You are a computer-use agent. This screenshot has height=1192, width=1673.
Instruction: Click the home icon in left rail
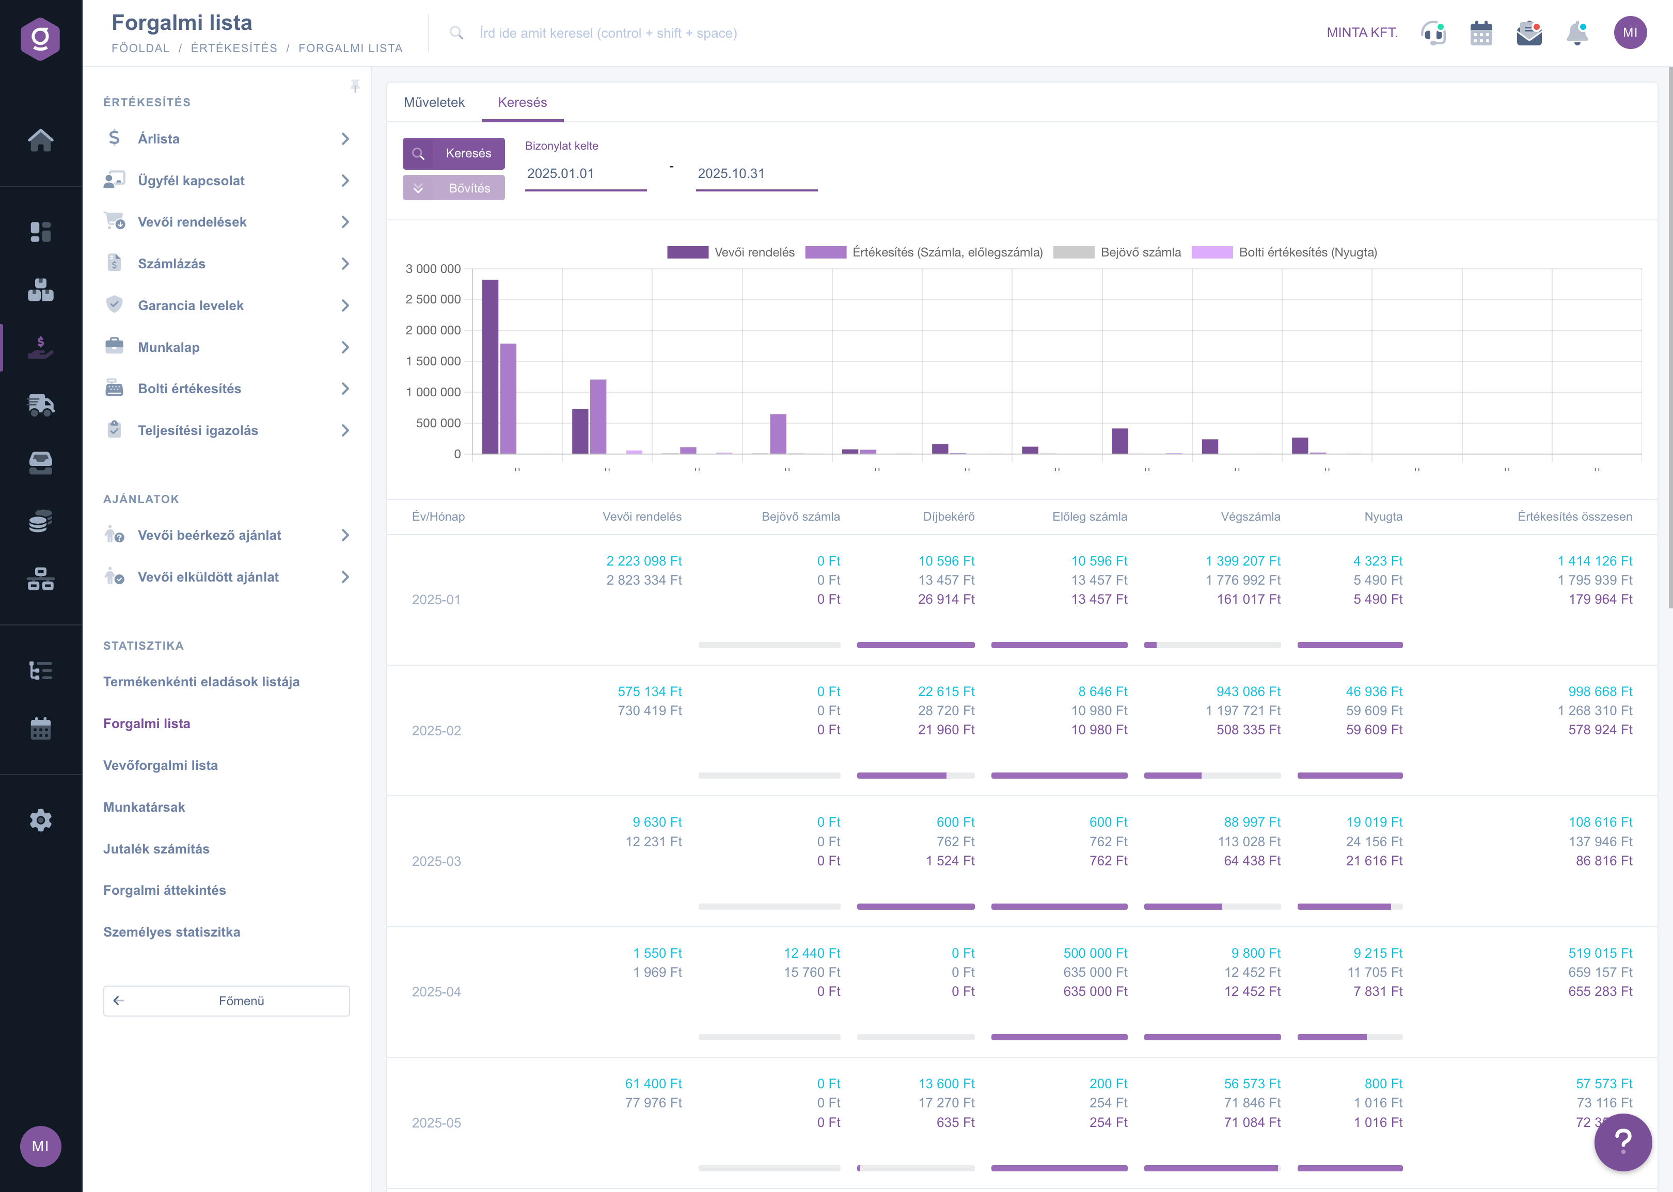40,139
